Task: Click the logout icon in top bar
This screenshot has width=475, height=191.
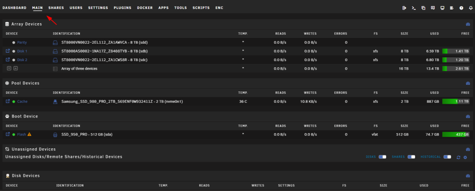Action: point(404,8)
